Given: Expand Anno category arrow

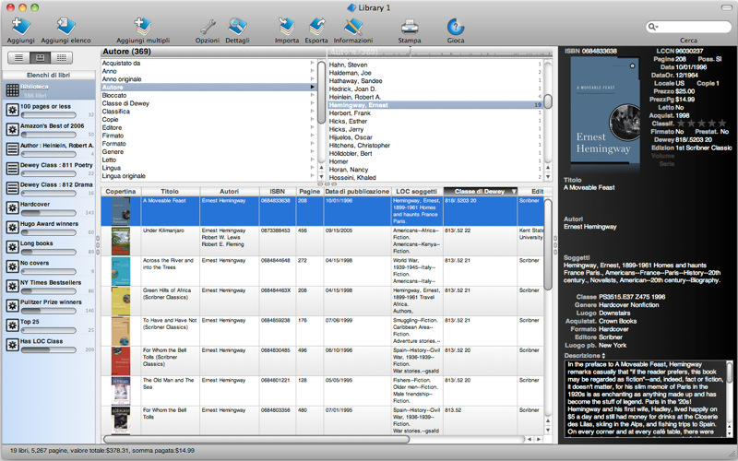Looking at the screenshot, I should click(x=312, y=71).
